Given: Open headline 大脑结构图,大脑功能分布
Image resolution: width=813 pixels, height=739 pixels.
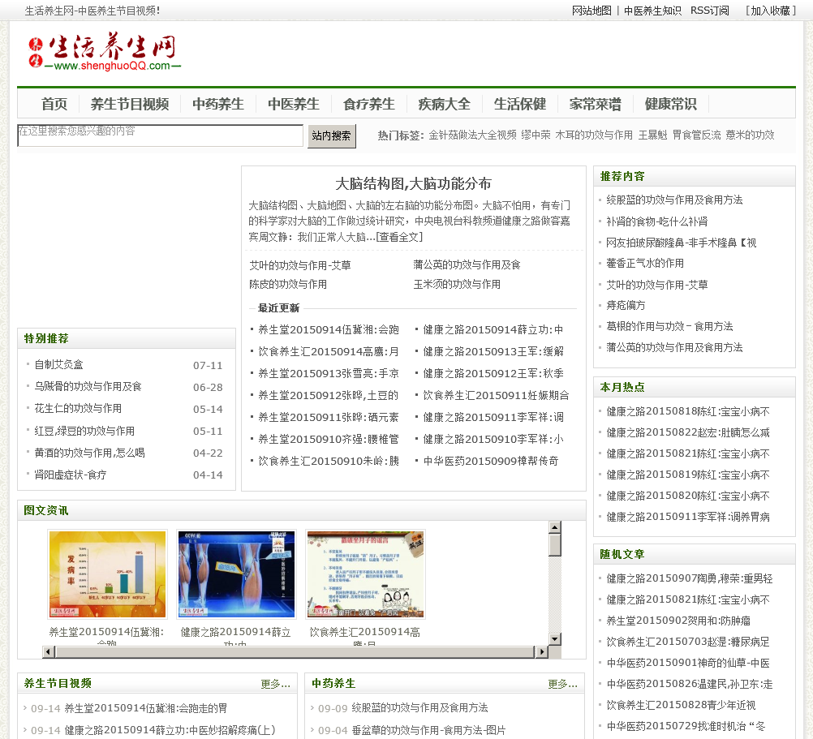Looking at the screenshot, I should 413,183.
